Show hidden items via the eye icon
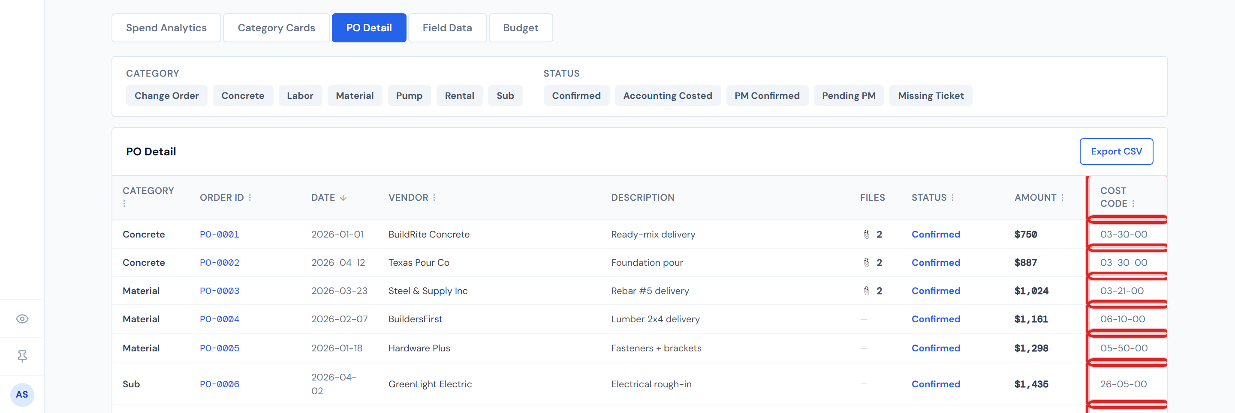The image size is (1235, 413). click(22, 318)
